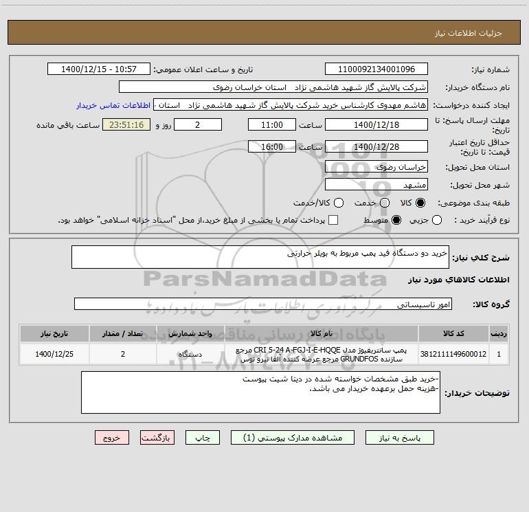Click the ایجاد کننده درخواست field
Screen dimensions: 529x512
click(291, 104)
